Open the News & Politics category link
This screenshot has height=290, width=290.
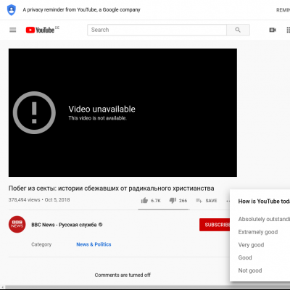click(x=94, y=244)
